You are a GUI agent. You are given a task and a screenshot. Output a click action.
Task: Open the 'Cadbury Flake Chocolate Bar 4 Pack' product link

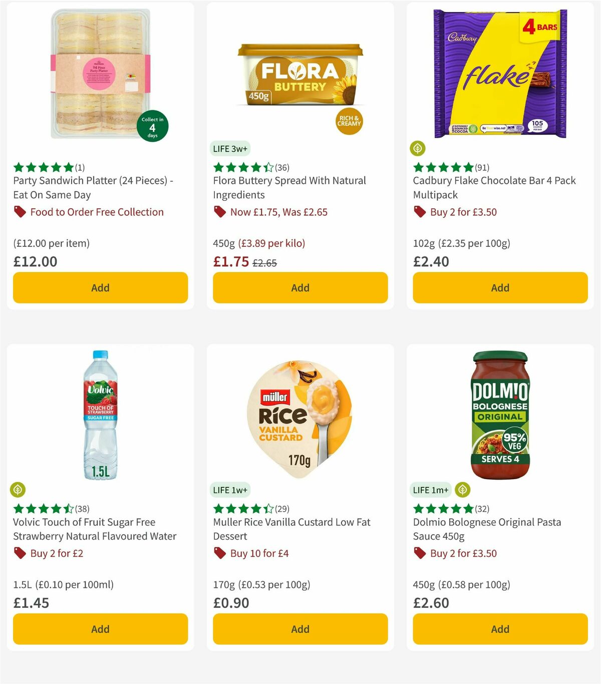tap(494, 188)
